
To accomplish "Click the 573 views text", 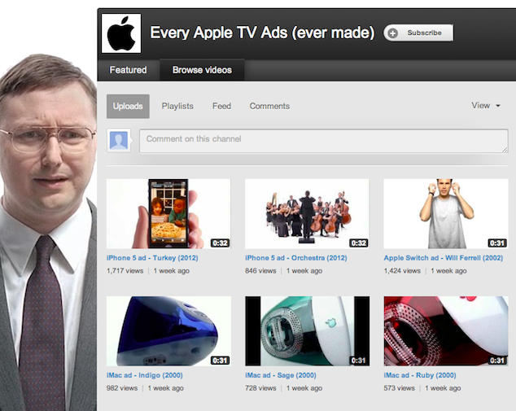I will [x=399, y=388].
